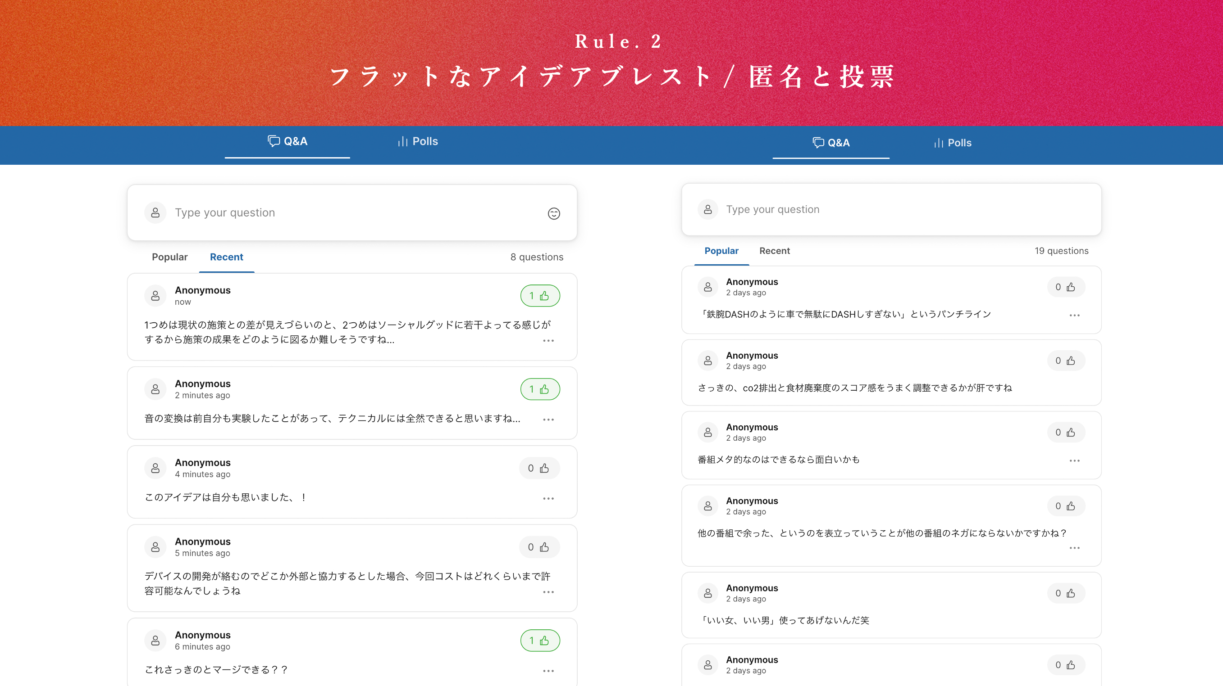Toggle upvote on the post marked 'now'
This screenshot has height=686, width=1223.
(540, 296)
